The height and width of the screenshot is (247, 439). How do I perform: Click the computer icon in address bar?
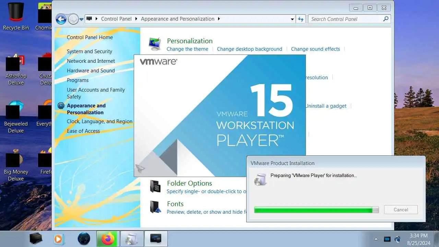click(x=89, y=19)
